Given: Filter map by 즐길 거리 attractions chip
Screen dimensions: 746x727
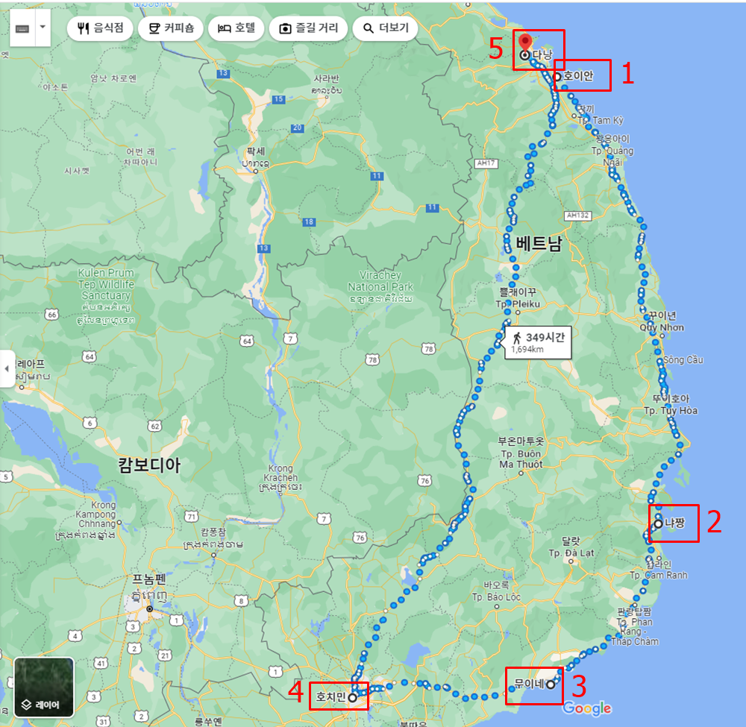Looking at the screenshot, I should (308, 28).
